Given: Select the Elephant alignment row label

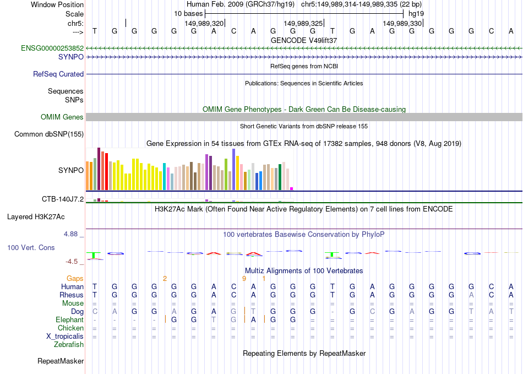Looking at the screenshot, I should pos(70,319).
